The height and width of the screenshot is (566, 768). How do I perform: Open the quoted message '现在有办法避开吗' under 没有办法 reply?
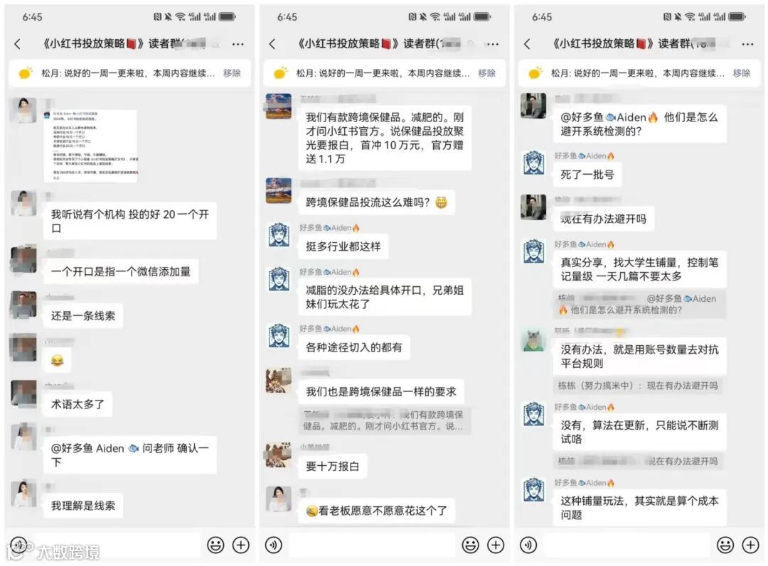639,386
